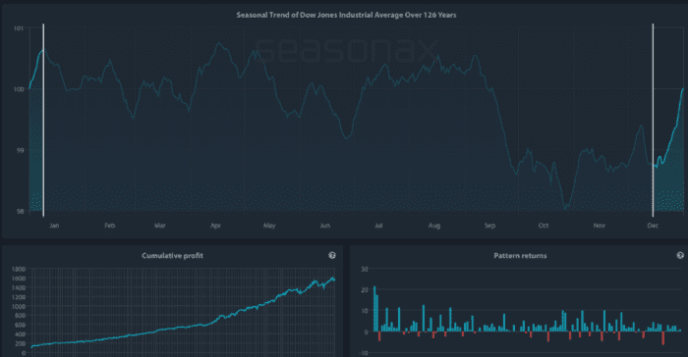Click the 100 value on seasonal chart axis

tap(19, 89)
